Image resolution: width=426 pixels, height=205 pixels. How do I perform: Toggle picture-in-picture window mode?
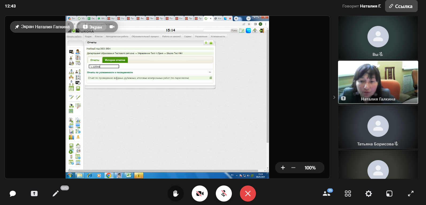389,194
